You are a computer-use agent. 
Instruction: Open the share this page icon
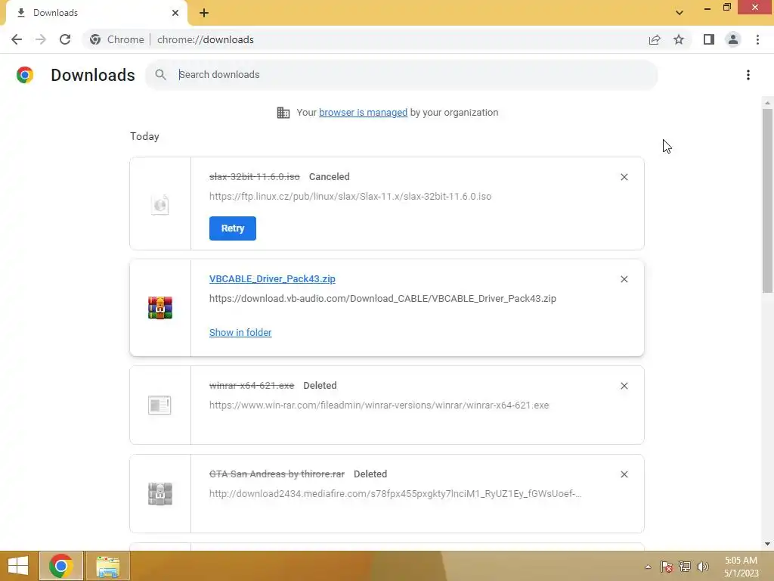(655, 39)
